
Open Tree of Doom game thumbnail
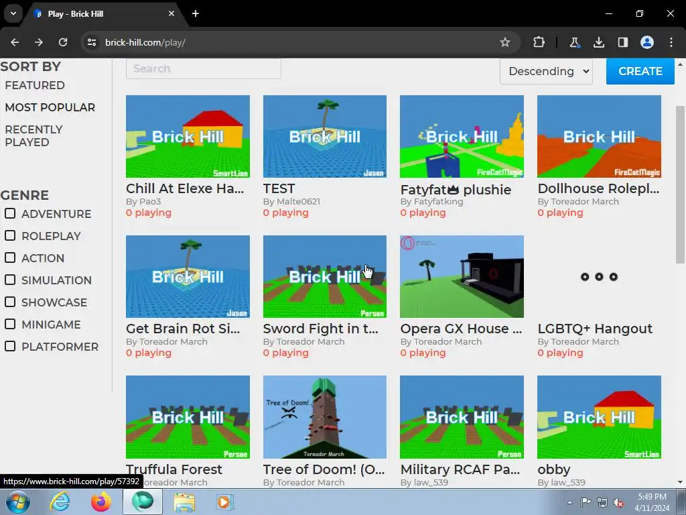point(325,417)
